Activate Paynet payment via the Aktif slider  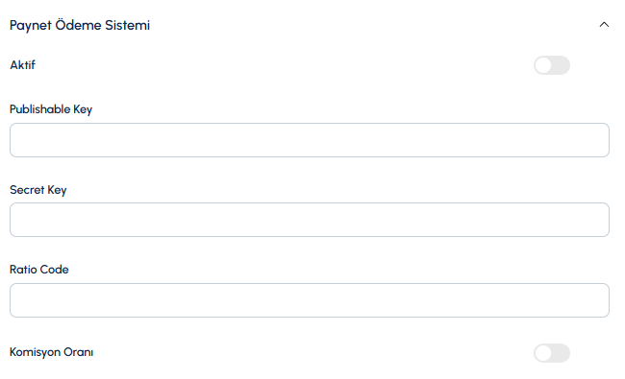coord(552,65)
